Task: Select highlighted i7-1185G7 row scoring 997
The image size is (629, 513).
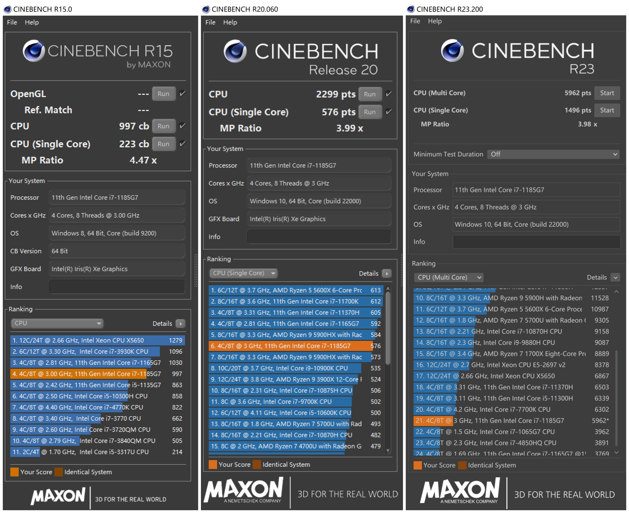Action: click(x=98, y=374)
